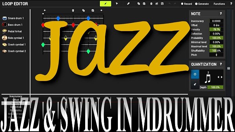Click the Crash cymbal 2 icon
The height and width of the screenshot is (132, 235).
point(4,51)
